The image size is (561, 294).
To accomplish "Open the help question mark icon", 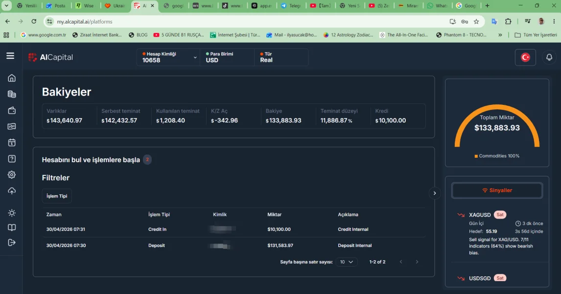I will click(x=12, y=159).
